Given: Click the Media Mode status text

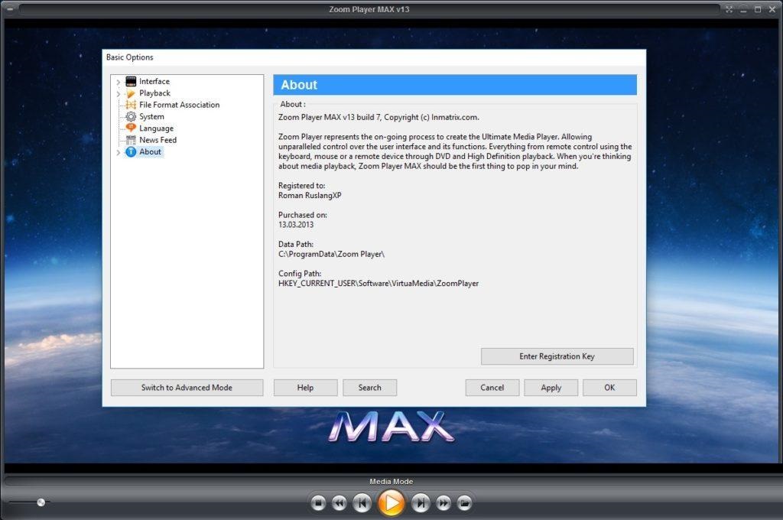Looking at the screenshot, I should click(x=391, y=482).
